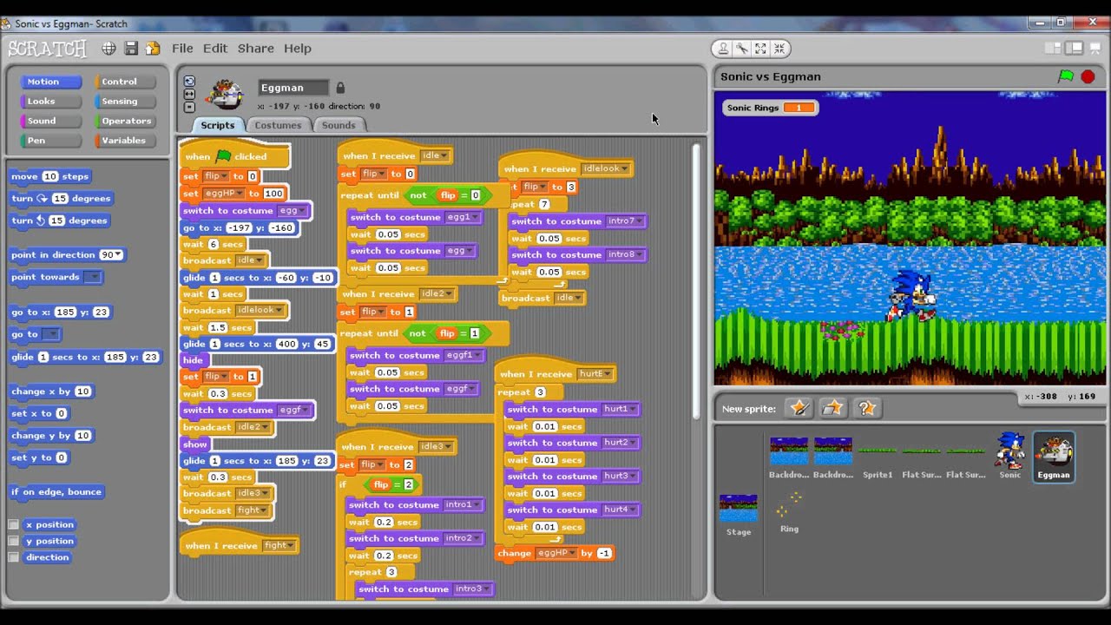The width and height of the screenshot is (1111, 625).
Task: Click the first Backdrop sprite thumbnail
Action: pyautogui.click(x=789, y=457)
